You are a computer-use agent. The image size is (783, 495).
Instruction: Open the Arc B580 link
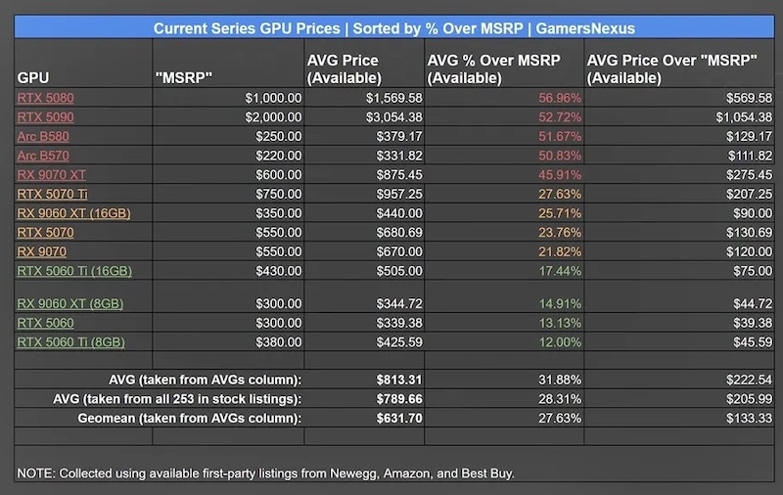43,136
